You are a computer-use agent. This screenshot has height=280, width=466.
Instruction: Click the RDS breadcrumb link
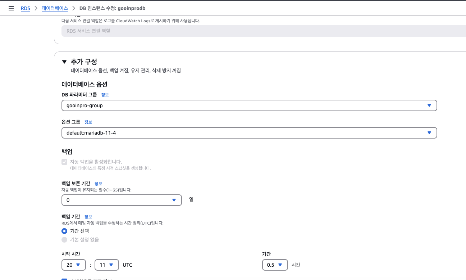(x=25, y=8)
